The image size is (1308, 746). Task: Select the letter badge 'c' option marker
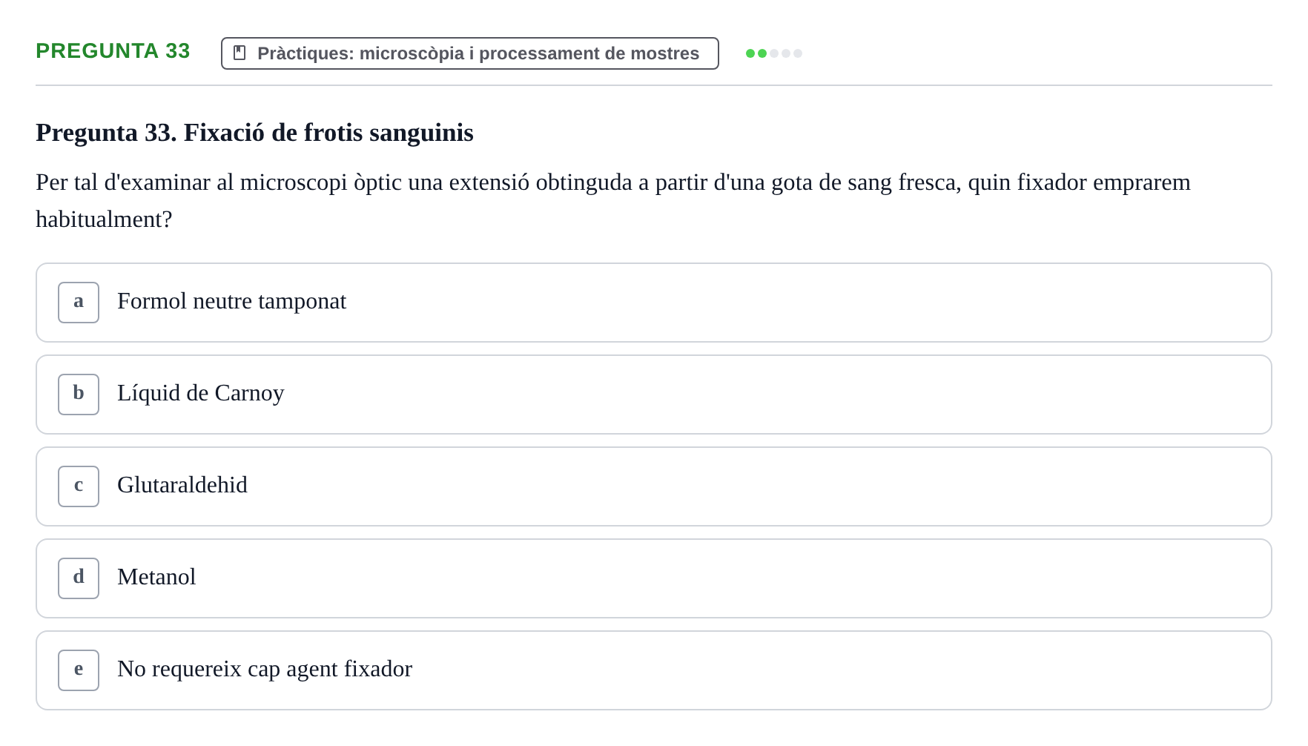[79, 486]
